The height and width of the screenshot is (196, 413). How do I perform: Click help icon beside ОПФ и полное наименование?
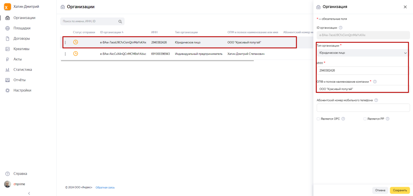[x=375, y=82]
